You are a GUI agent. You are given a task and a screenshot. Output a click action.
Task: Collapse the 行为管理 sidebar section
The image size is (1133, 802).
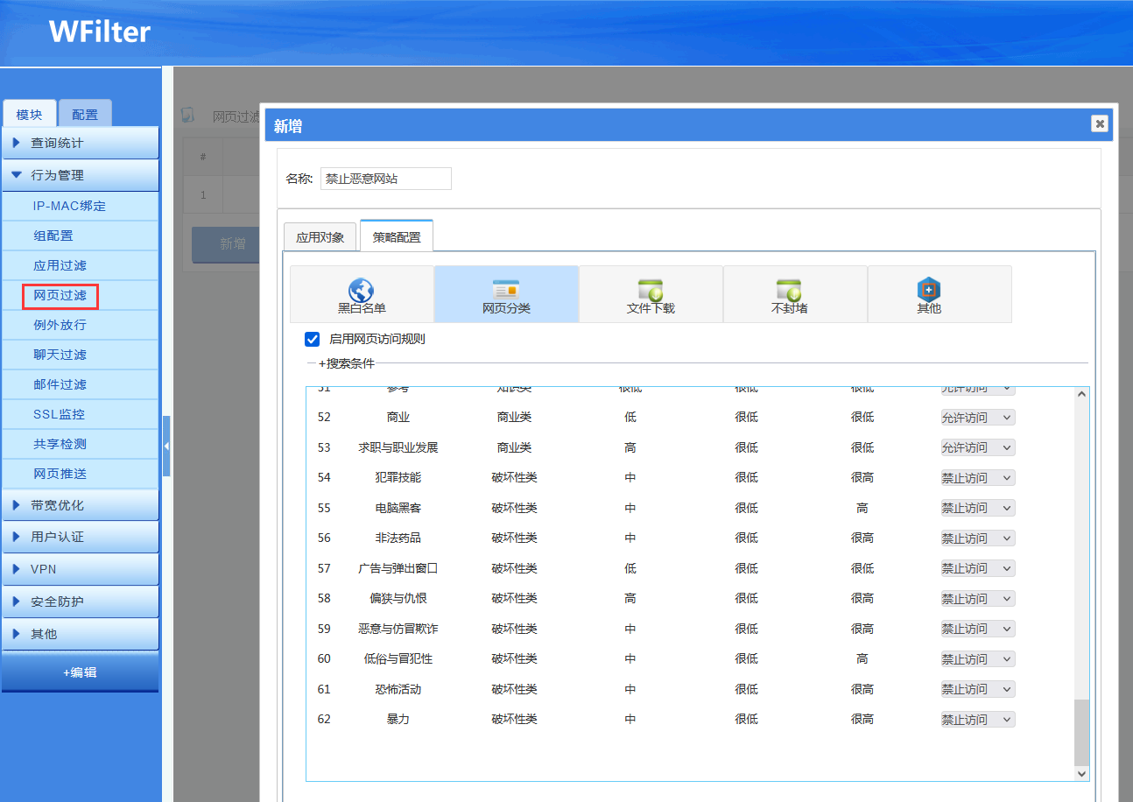[x=80, y=175]
